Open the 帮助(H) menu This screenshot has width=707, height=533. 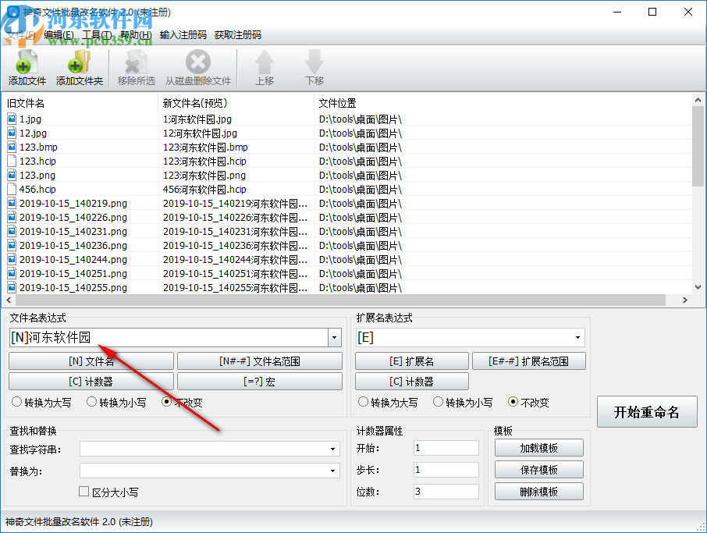tap(136, 35)
